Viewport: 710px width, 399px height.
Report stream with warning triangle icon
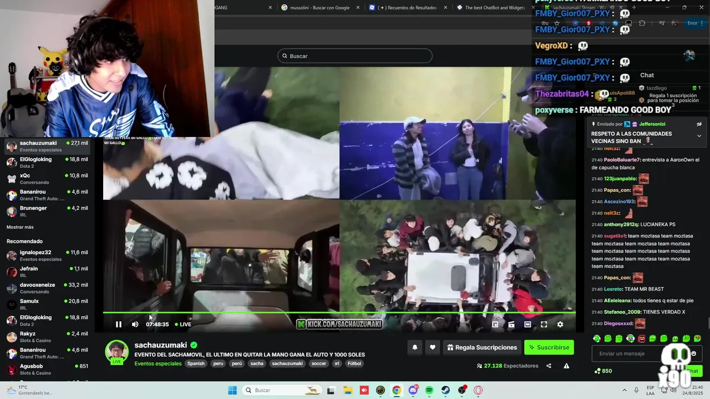[x=566, y=366]
